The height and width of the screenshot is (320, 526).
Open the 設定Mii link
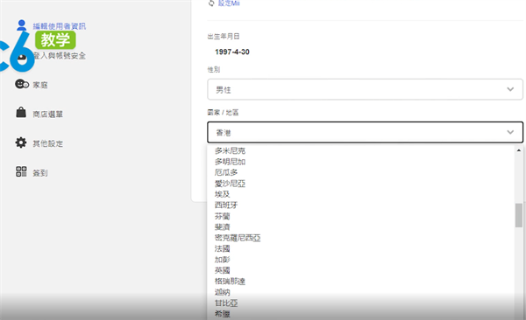pos(229,3)
